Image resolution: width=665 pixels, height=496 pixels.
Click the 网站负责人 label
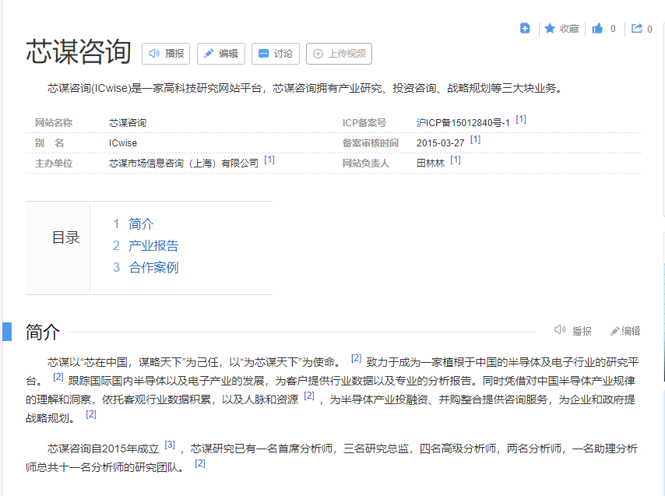(x=365, y=164)
